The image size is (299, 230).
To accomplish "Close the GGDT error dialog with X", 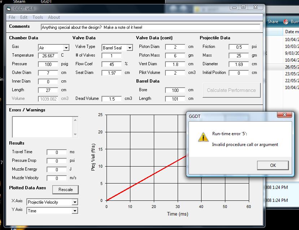I will coord(284,115).
